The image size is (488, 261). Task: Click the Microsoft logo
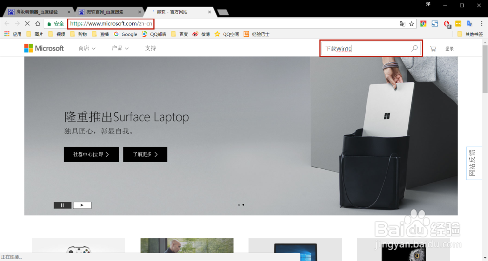(x=44, y=48)
